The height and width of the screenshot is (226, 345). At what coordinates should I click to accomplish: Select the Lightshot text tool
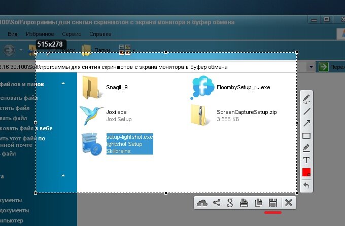pyautogui.click(x=306, y=160)
